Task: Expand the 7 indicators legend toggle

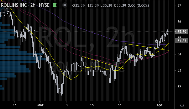Action: [x=6, y=12]
